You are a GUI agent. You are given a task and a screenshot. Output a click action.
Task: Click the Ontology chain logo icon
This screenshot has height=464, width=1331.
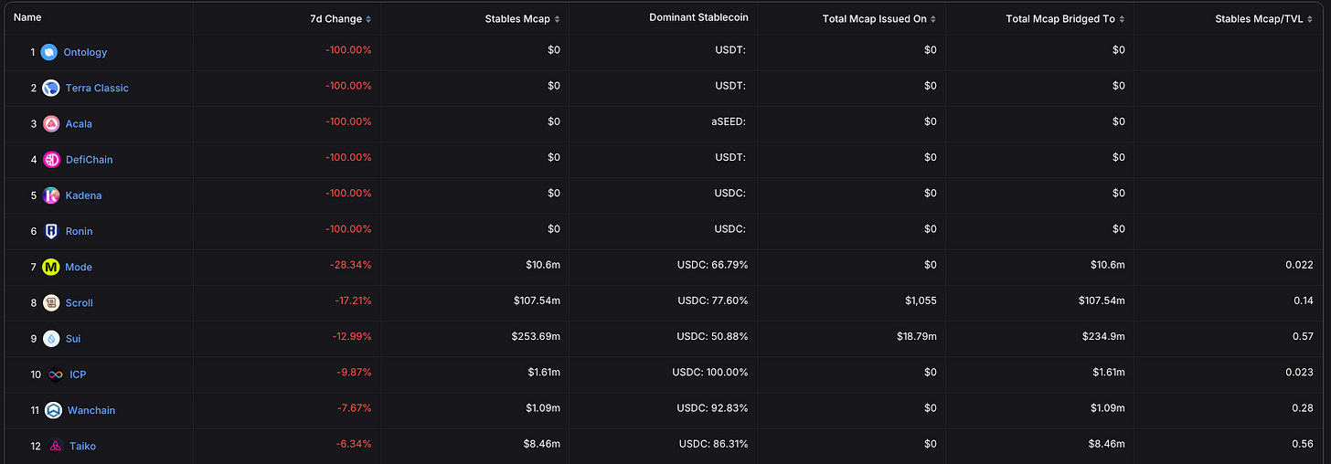[48, 52]
